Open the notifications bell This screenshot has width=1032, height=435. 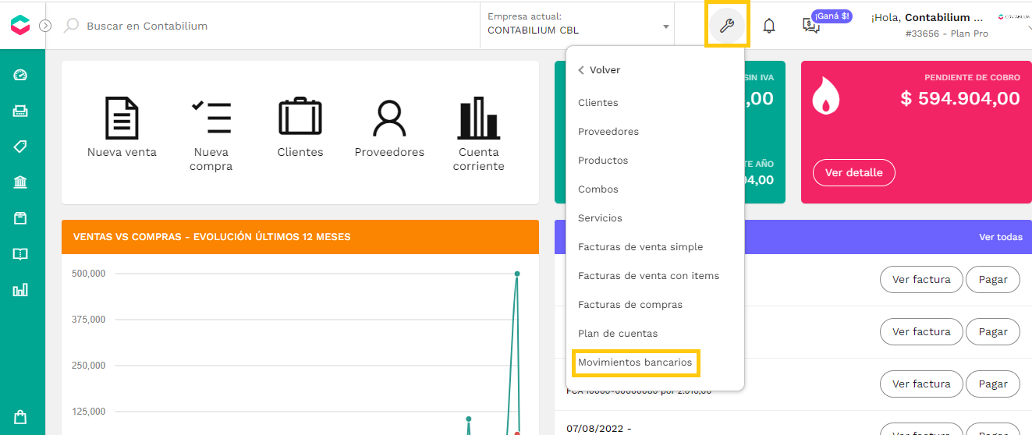[769, 26]
